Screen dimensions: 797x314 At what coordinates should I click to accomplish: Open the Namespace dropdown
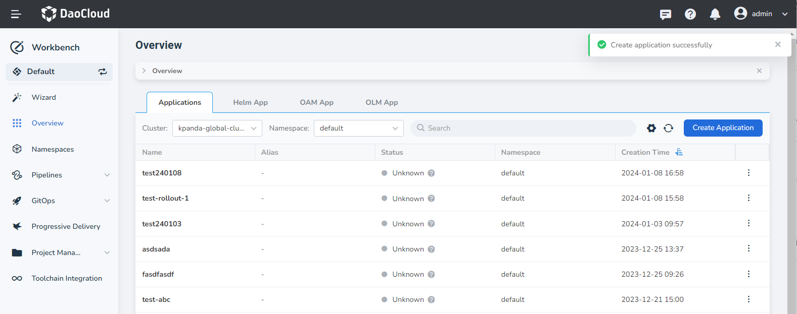pyautogui.click(x=358, y=129)
